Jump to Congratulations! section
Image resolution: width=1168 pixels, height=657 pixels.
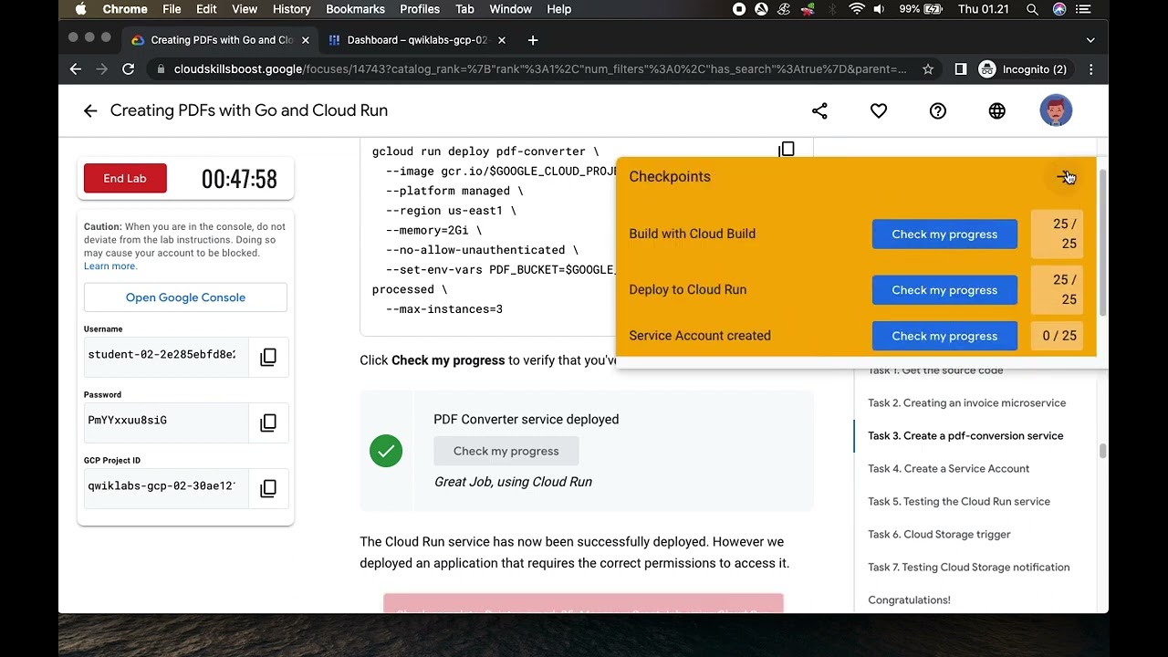click(x=909, y=600)
